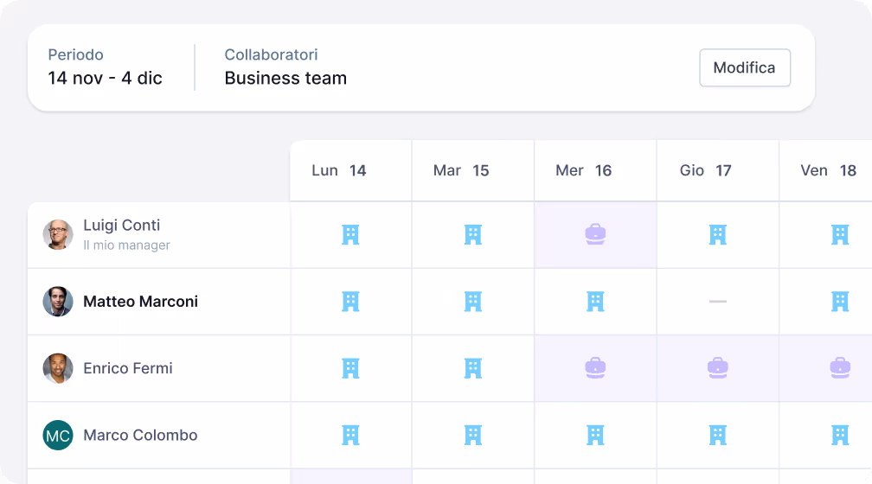Click the Periodo 14 nov - 4 dic field
Image resolution: width=872 pixels, height=484 pixels.
pos(105,67)
